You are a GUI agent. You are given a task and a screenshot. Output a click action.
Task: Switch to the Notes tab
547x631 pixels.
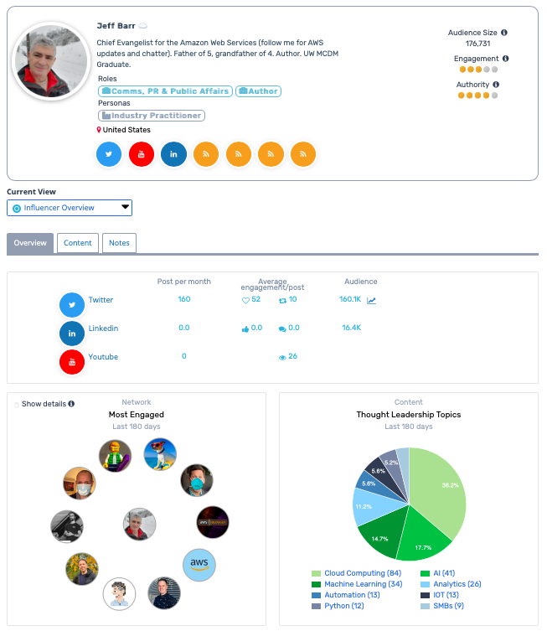pyautogui.click(x=119, y=243)
